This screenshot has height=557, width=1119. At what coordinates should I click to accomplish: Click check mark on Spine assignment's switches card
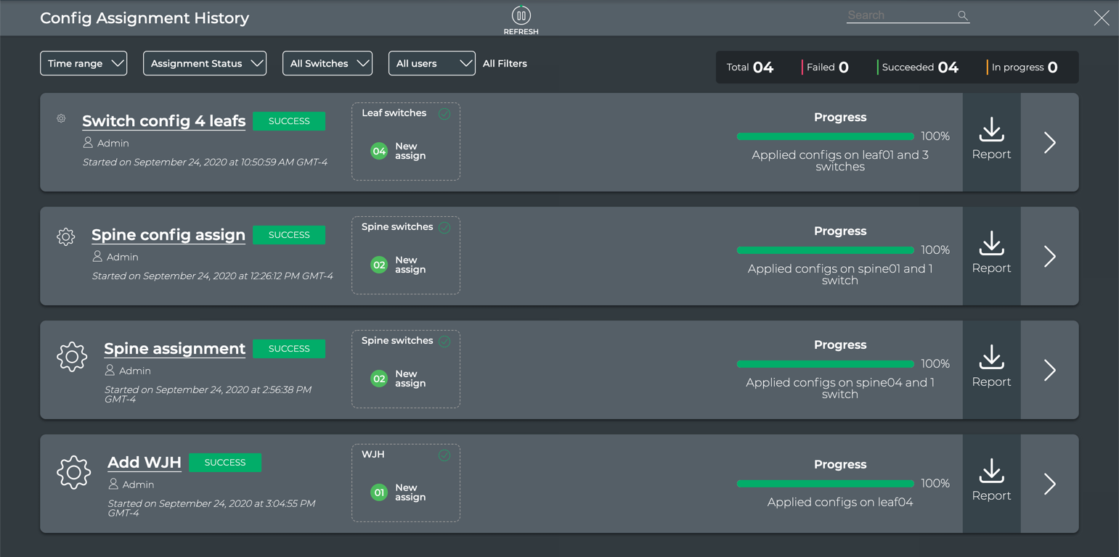(444, 342)
